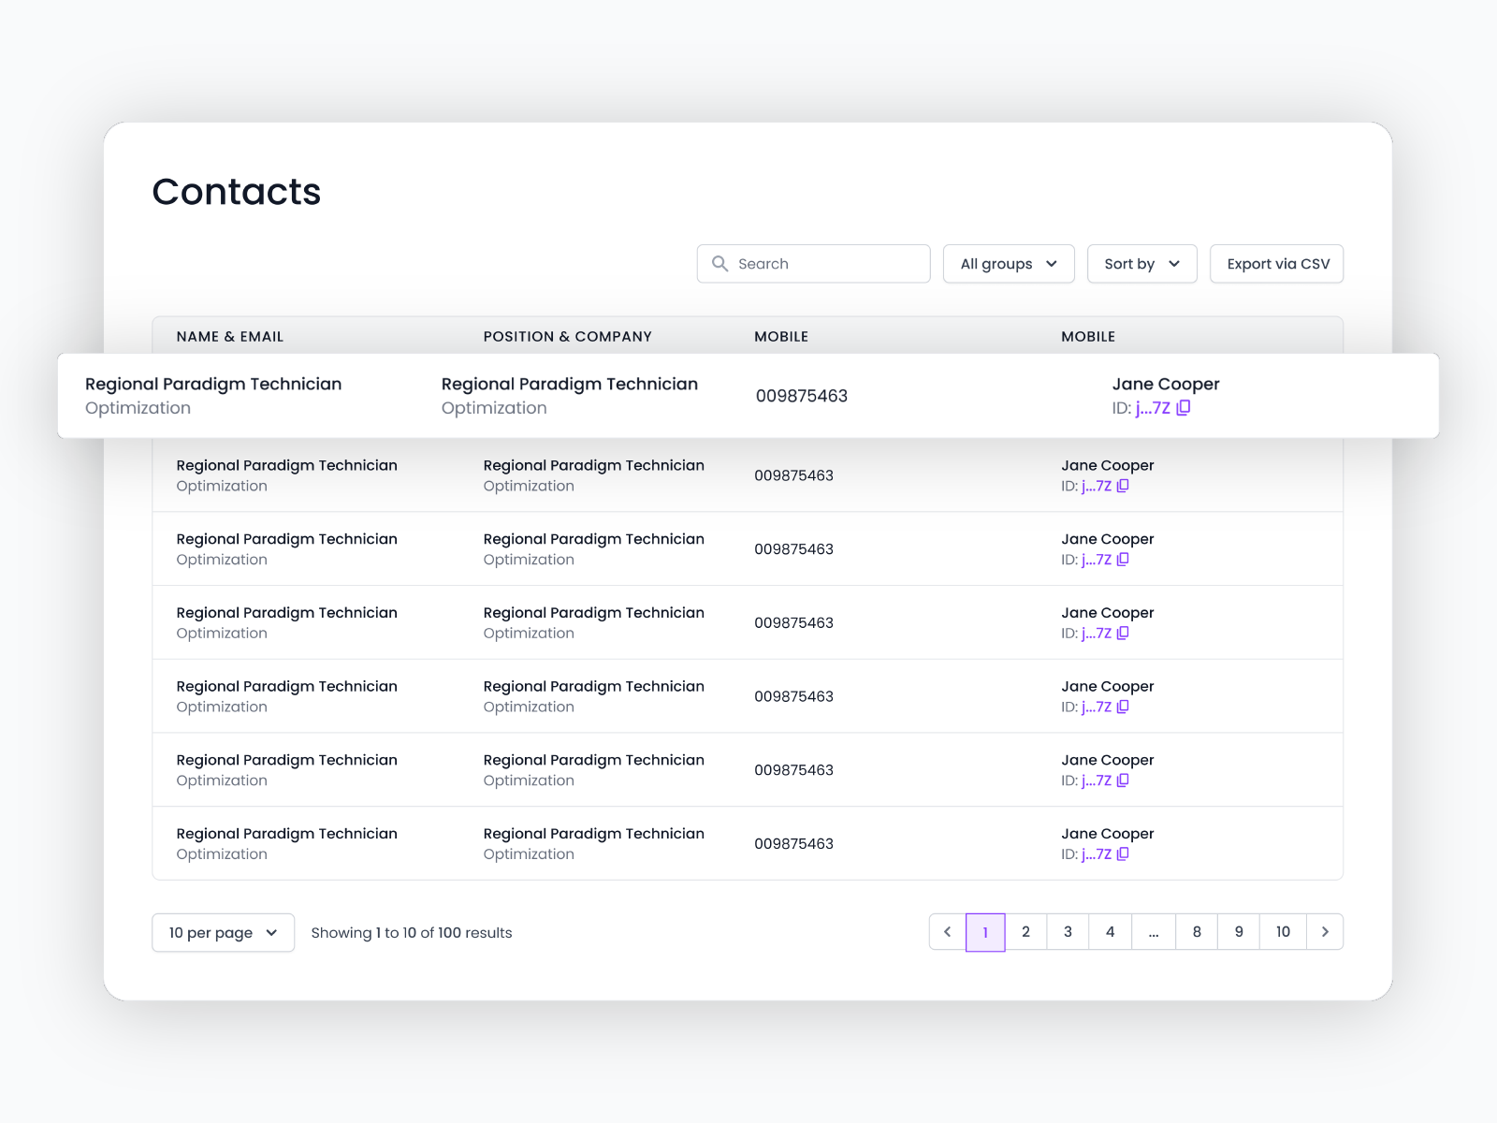1497x1123 pixels.
Task: Open the j...7Z ID link in highlighted row
Action: [x=1153, y=408]
